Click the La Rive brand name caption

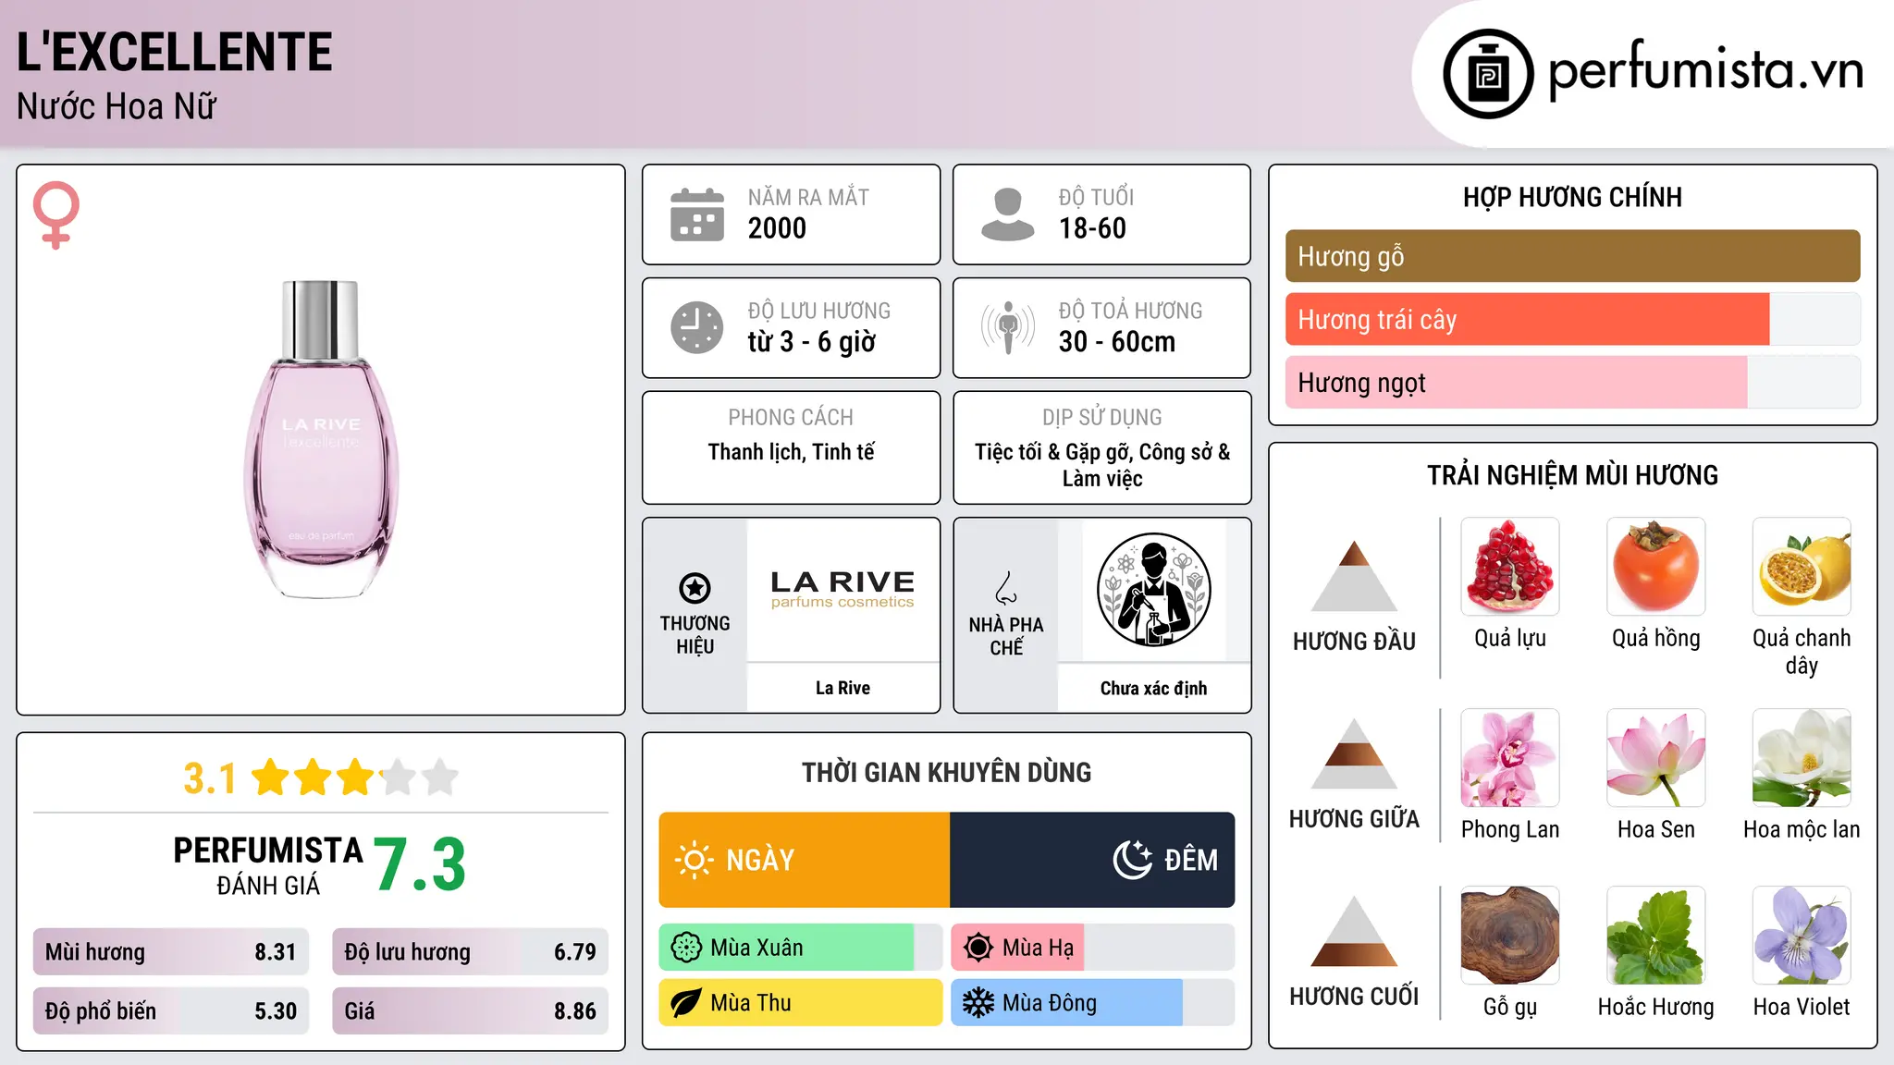click(x=842, y=688)
